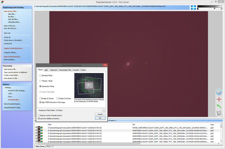Click the floppy disk save icon

coord(219,113)
